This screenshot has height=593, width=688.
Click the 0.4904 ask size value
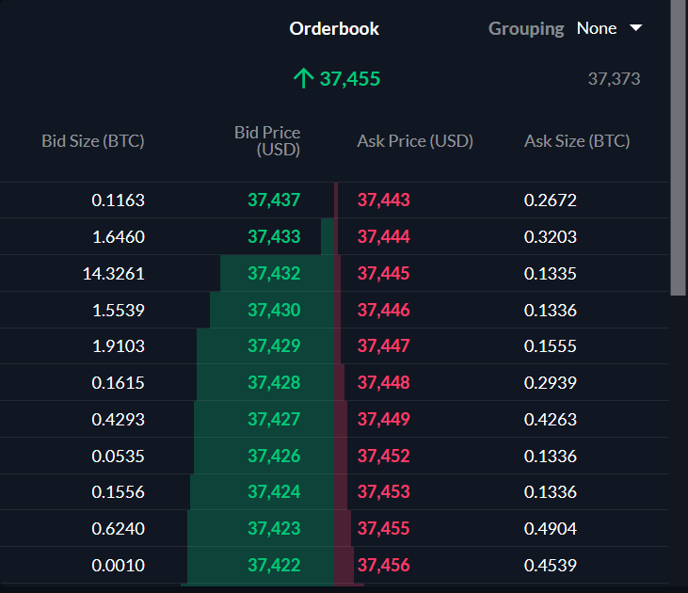[x=551, y=529]
